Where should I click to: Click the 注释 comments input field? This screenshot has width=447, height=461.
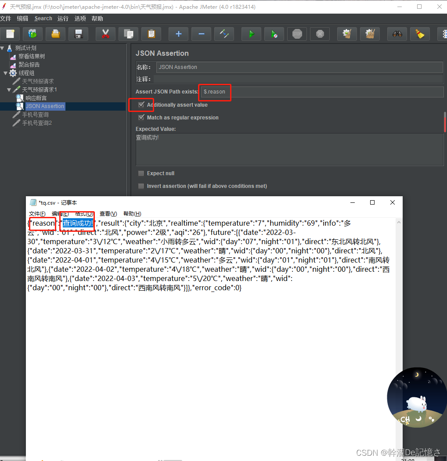click(298, 79)
